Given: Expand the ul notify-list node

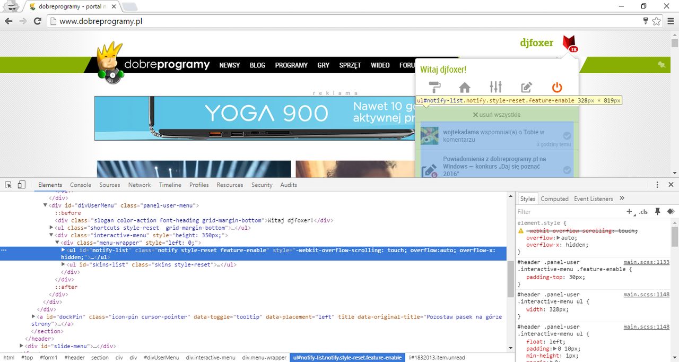Looking at the screenshot, I should coord(63,250).
